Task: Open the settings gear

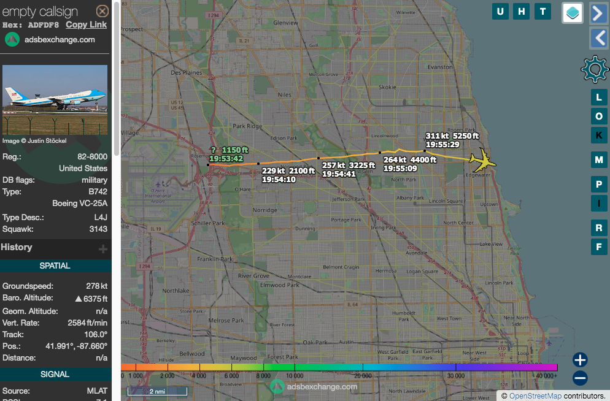Action: pyautogui.click(x=595, y=69)
